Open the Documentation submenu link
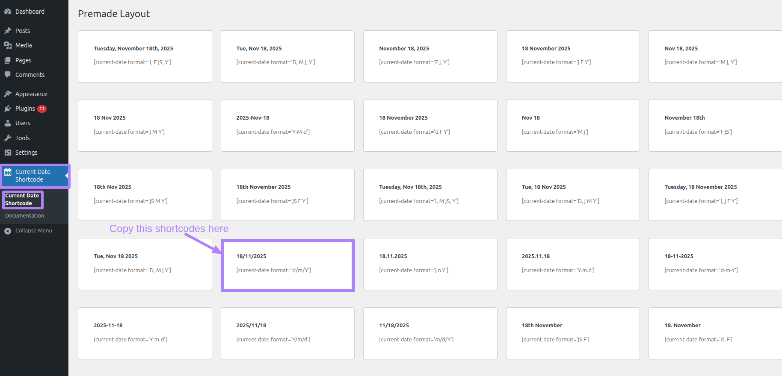This screenshot has height=376, width=782. point(24,216)
